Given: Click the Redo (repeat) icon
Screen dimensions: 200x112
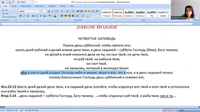Looking at the screenshot, I should (x=18, y=2).
